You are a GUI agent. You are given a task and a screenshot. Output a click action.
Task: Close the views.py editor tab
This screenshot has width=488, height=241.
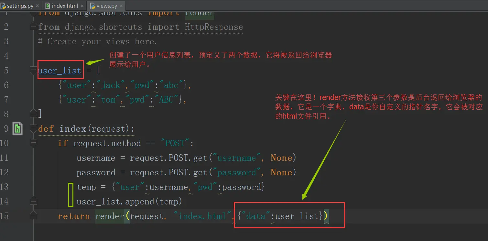pyautogui.click(x=122, y=6)
